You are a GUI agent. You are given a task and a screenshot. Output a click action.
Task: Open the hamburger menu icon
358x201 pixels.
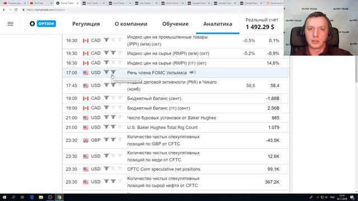11,23
